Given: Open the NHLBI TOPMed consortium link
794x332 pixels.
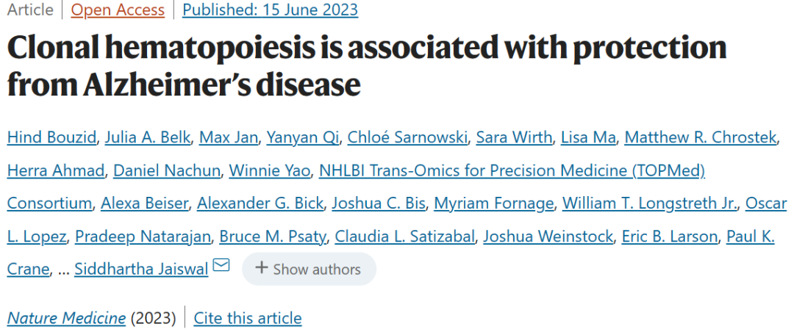Looking at the screenshot, I should [x=512, y=170].
